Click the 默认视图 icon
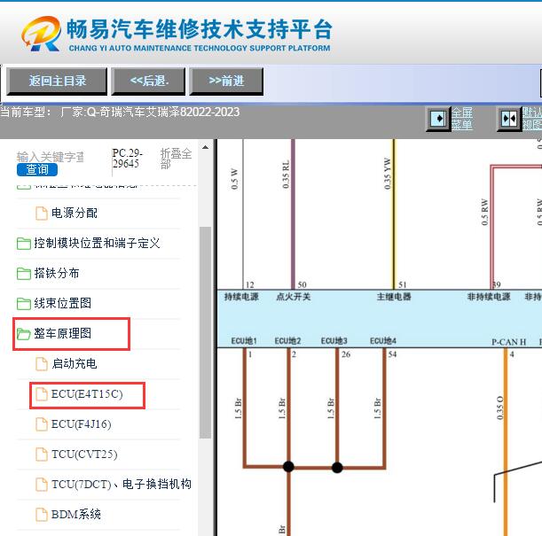The width and height of the screenshot is (542, 536). 509,119
